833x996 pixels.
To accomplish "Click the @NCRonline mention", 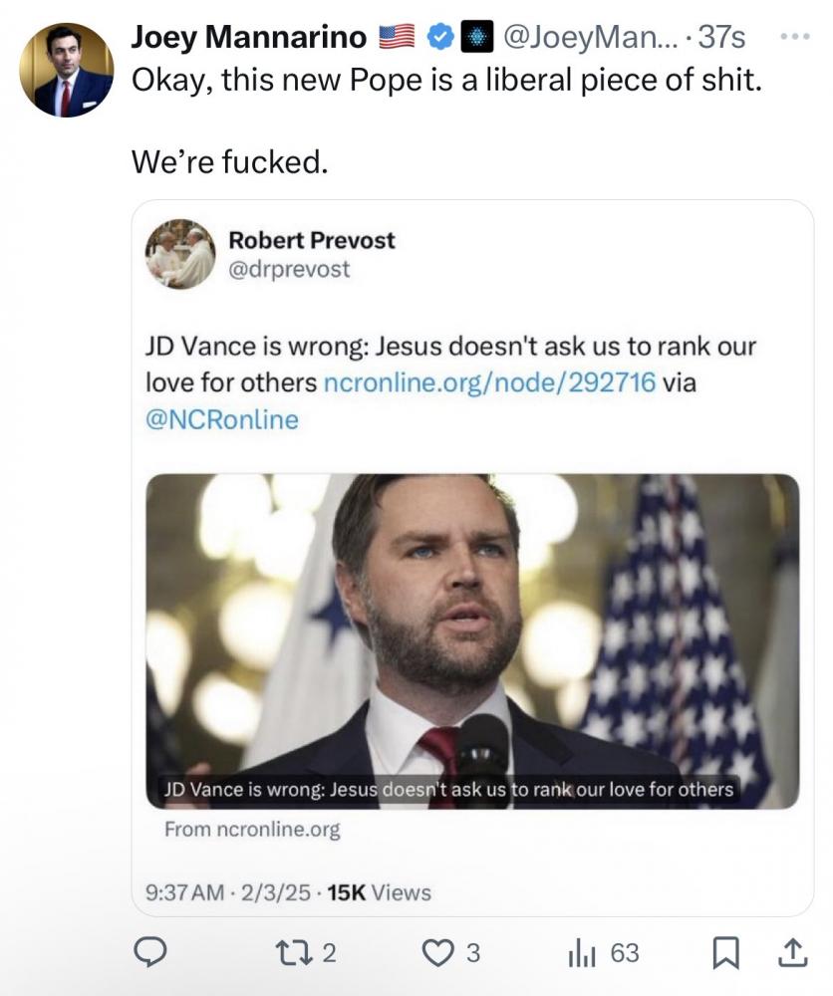I will point(222,420).
